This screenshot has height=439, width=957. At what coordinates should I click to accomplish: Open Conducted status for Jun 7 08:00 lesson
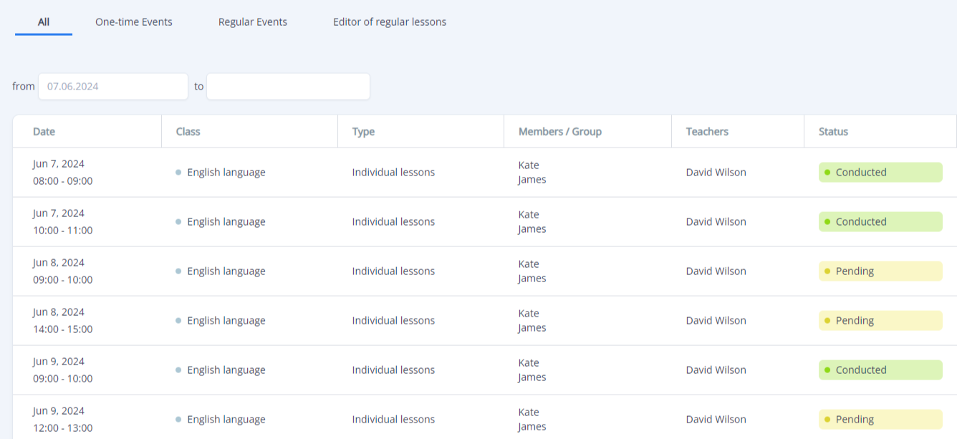click(880, 173)
